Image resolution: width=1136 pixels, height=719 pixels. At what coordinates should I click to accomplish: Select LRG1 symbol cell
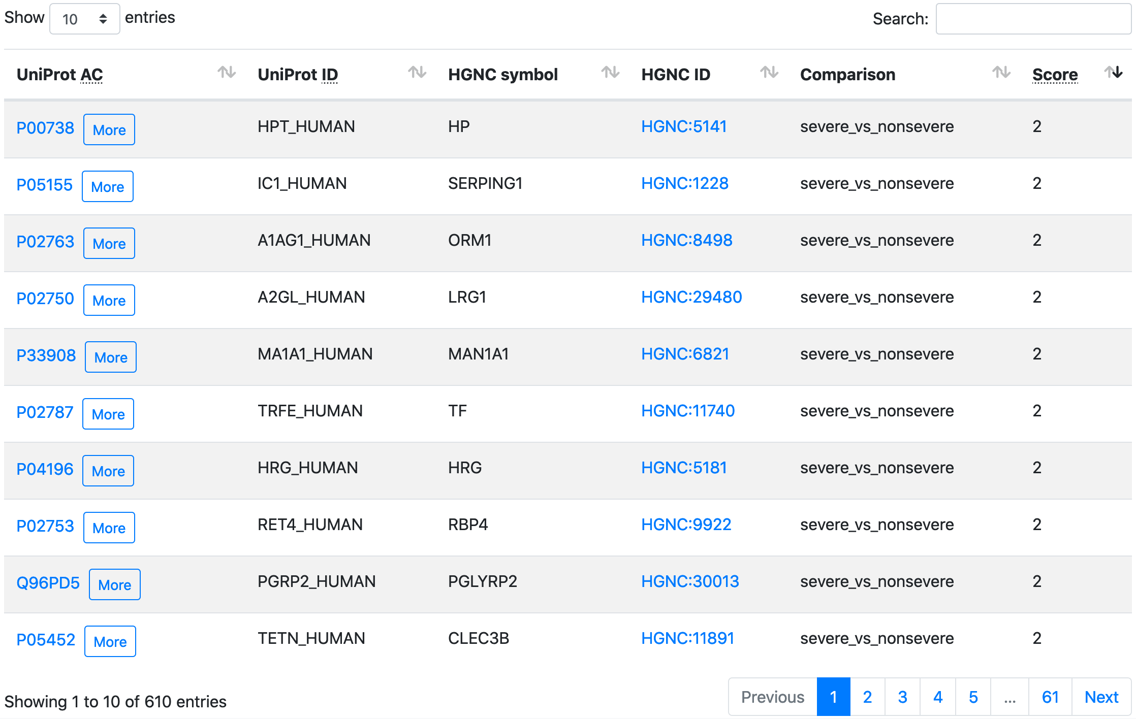(467, 297)
